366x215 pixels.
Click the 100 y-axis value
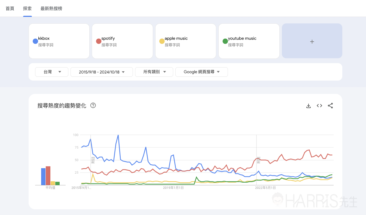click(76, 135)
